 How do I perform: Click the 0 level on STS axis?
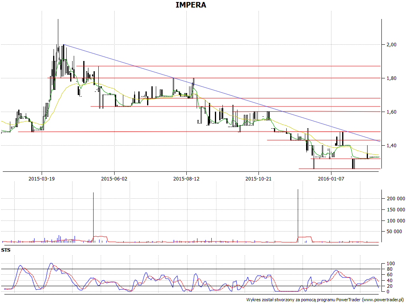pos(388,292)
